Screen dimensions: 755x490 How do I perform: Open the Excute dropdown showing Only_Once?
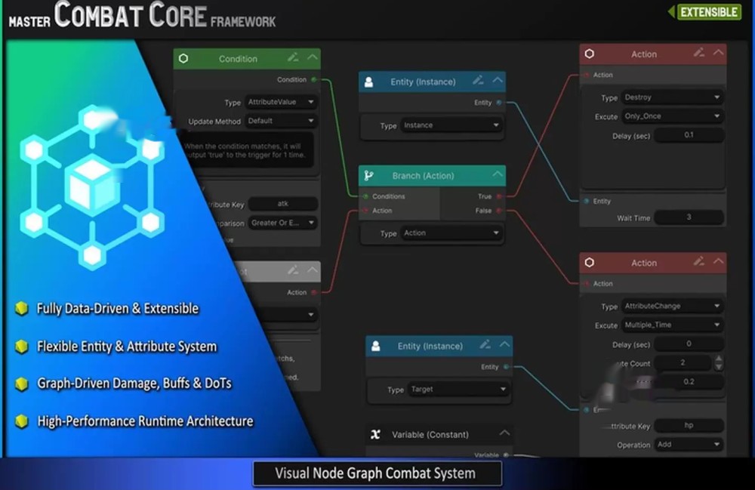tap(672, 116)
